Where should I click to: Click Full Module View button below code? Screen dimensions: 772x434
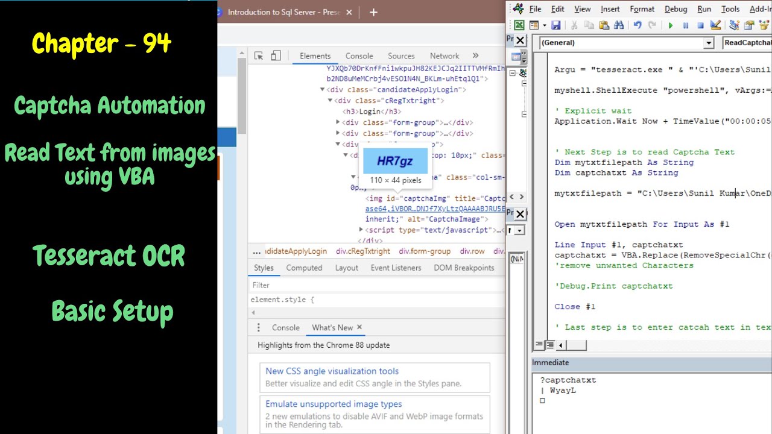click(x=549, y=345)
